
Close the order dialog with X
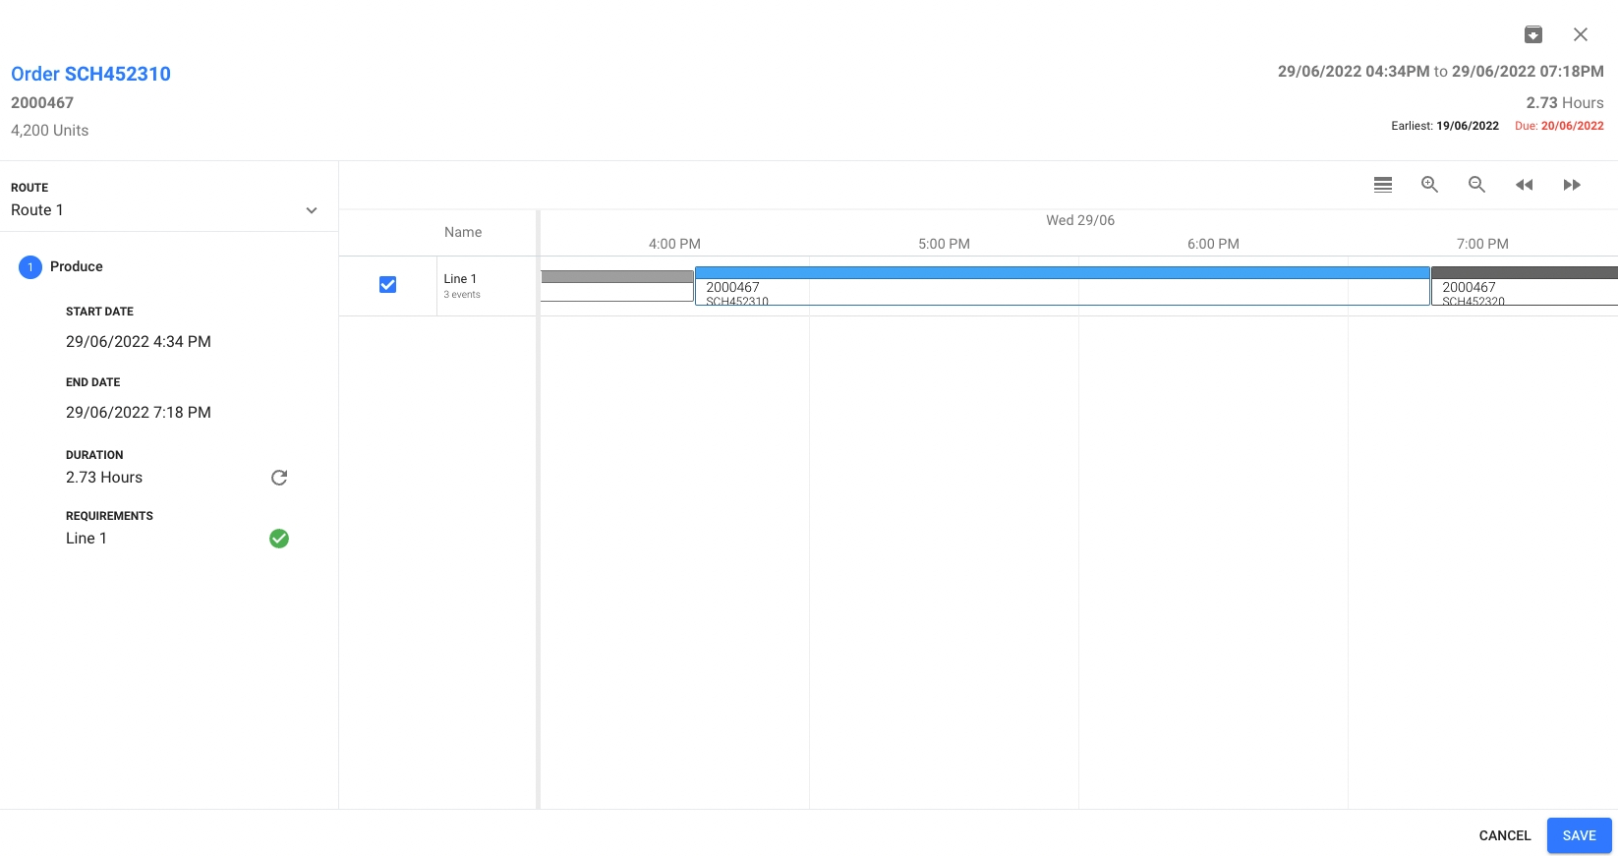pyautogui.click(x=1580, y=34)
